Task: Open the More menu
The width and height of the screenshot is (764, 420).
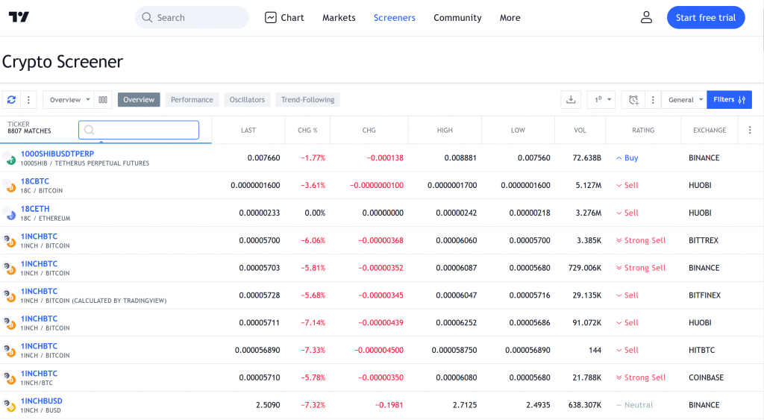Action: coord(510,18)
